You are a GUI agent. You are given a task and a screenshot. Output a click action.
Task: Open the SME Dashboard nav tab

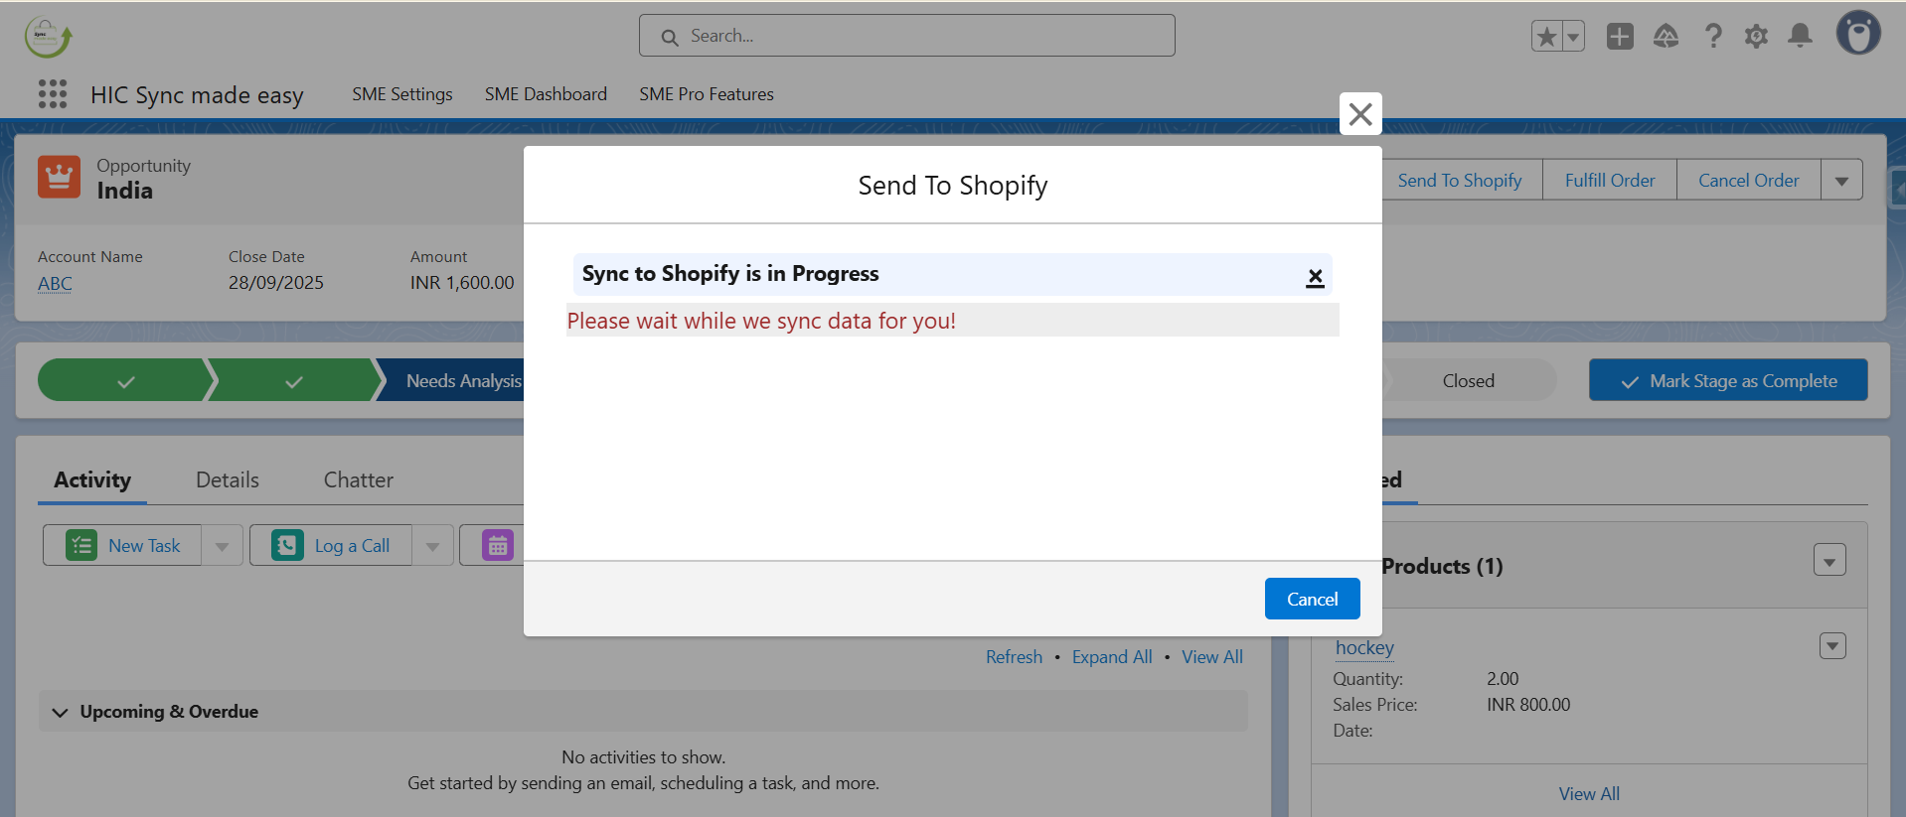coord(546,94)
